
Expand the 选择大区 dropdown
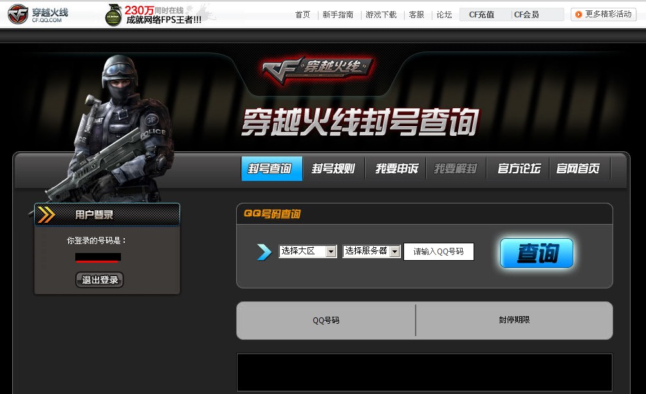tap(308, 252)
